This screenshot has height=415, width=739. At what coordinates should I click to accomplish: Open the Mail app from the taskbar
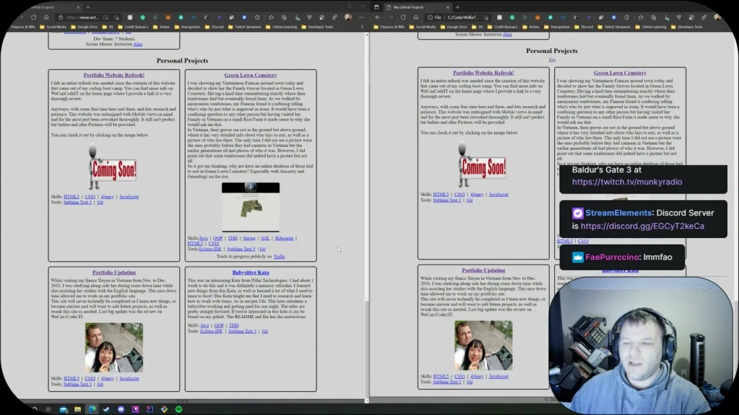tap(64, 409)
